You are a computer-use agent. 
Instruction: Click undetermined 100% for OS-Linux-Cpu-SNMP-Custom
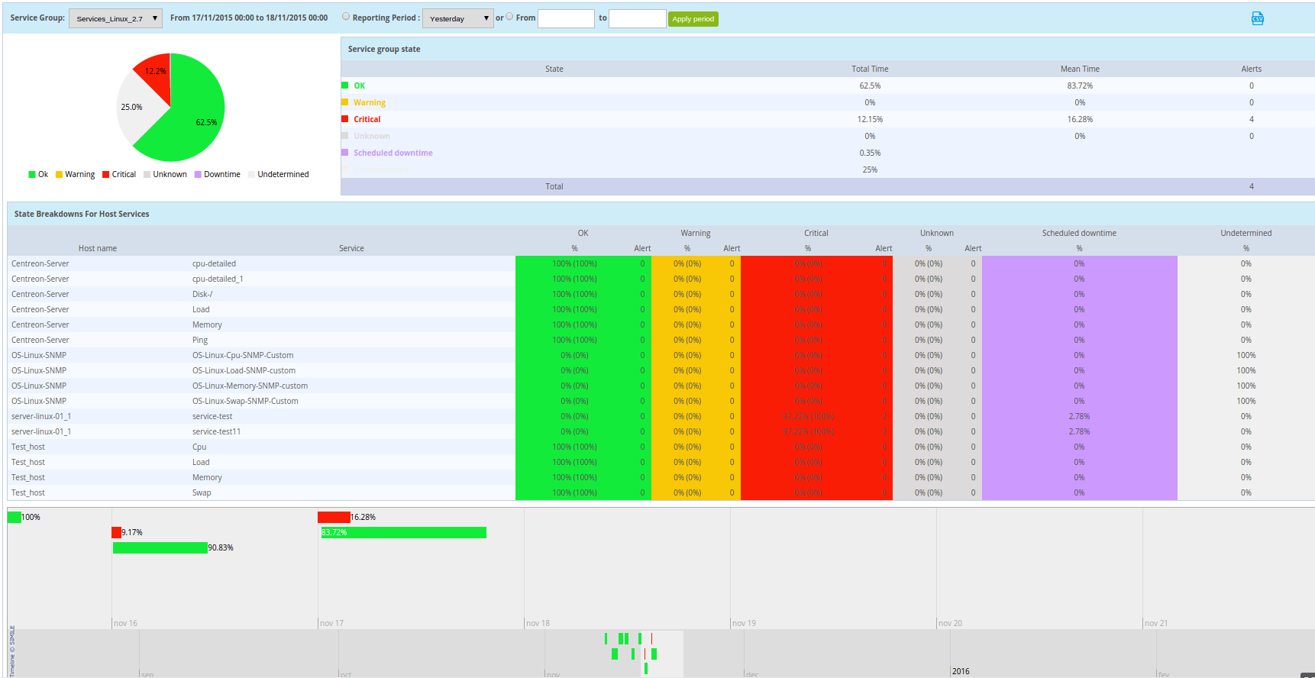(x=1246, y=355)
